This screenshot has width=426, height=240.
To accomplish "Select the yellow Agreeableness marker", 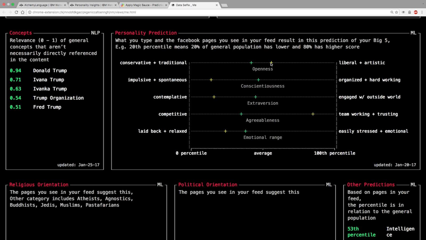I will pos(313,114).
